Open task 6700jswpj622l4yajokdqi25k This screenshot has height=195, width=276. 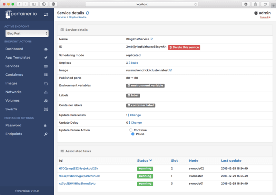point(78,168)
